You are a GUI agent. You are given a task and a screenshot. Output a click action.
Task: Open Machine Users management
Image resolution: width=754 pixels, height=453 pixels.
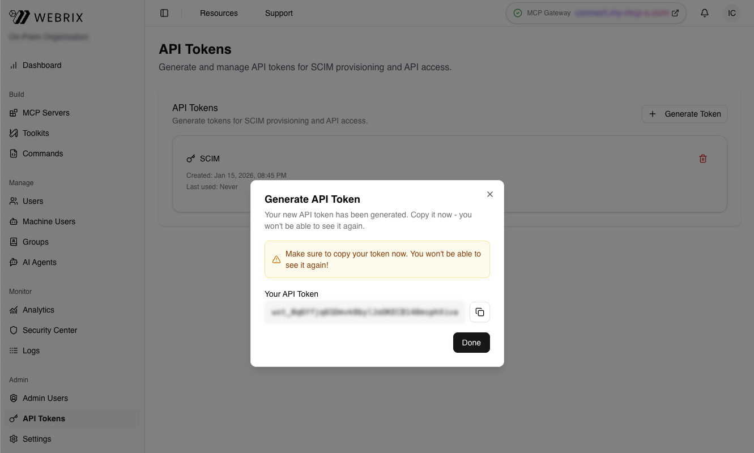pyautogui.click(x=49, y=221)
